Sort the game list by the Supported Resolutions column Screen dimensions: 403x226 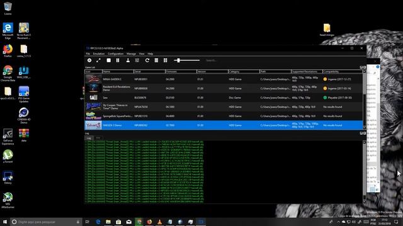click(307, 72)
